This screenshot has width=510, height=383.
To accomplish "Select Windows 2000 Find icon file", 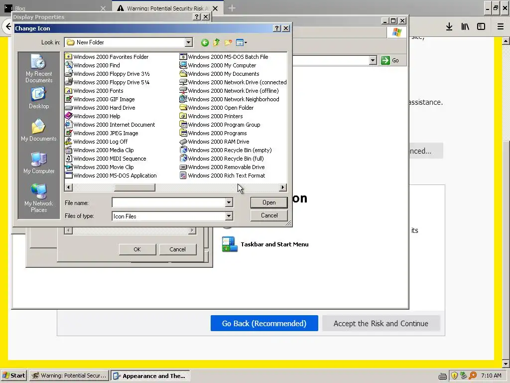I will point(92,65).
